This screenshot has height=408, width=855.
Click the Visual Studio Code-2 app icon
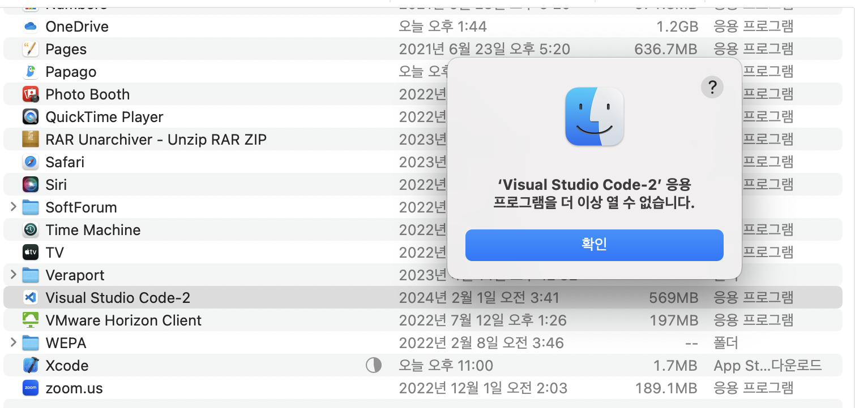tap(31, 298)
